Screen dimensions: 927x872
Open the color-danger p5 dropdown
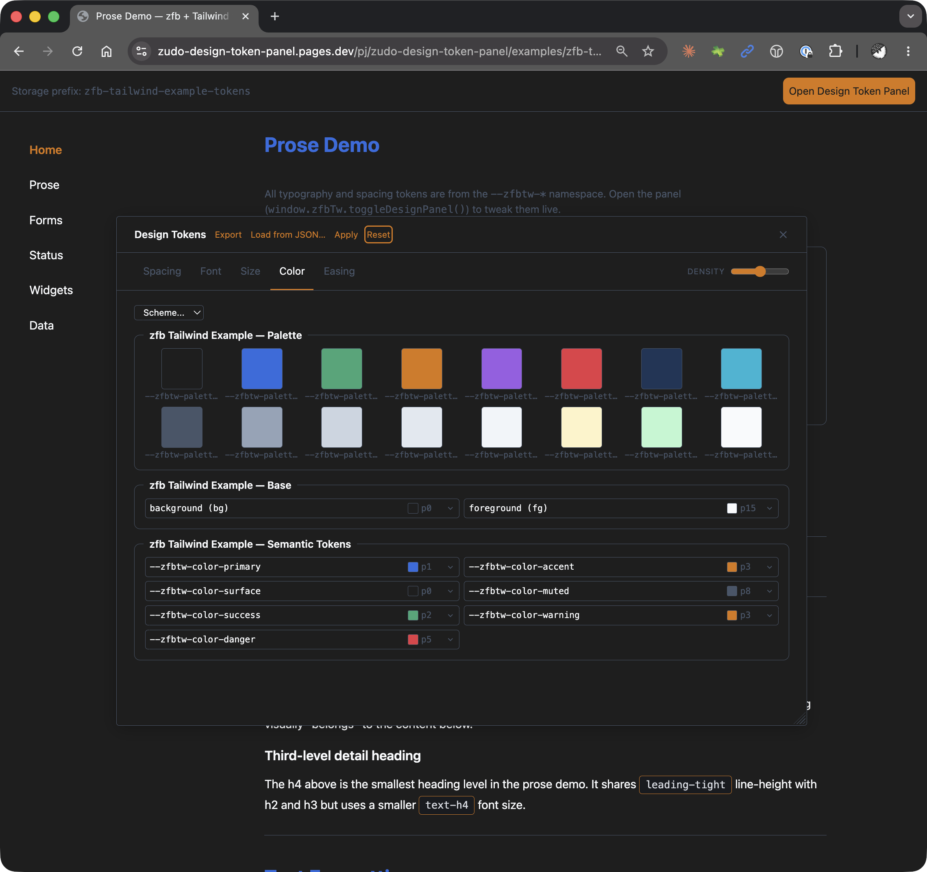(431, 640)
